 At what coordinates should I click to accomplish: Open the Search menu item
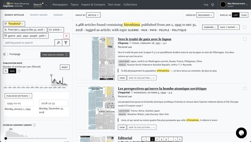click(x=38, y=5)
